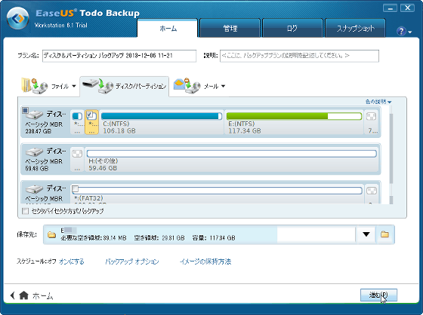Switch to the Snapshot tab
Viewport: 423px width, 315px height.
coord(355,28)
